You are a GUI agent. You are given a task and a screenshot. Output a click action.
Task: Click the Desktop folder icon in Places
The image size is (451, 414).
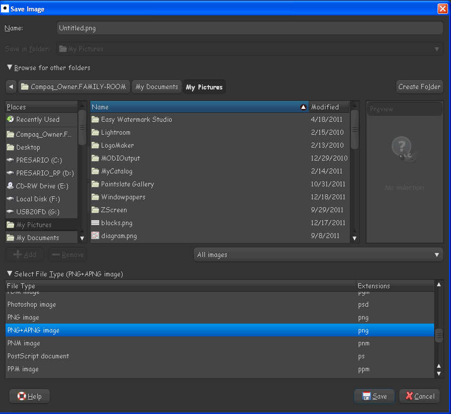pos(10,147)
